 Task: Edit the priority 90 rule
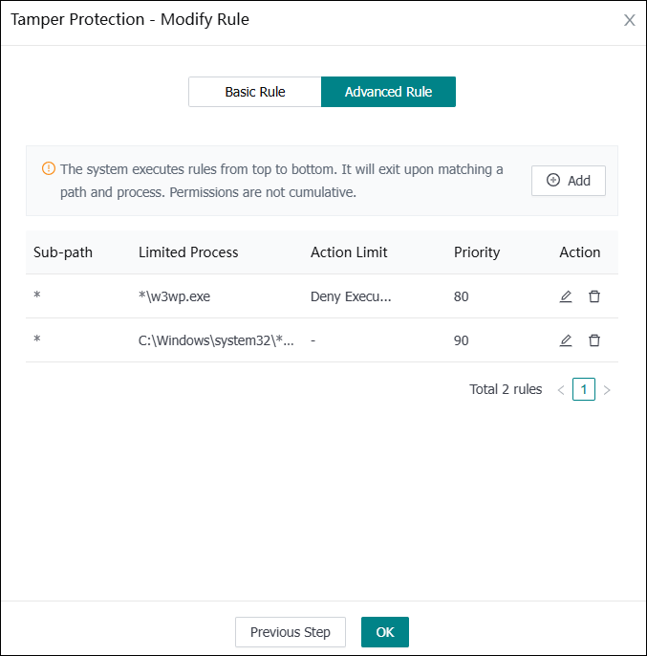[x=566, y=340]
